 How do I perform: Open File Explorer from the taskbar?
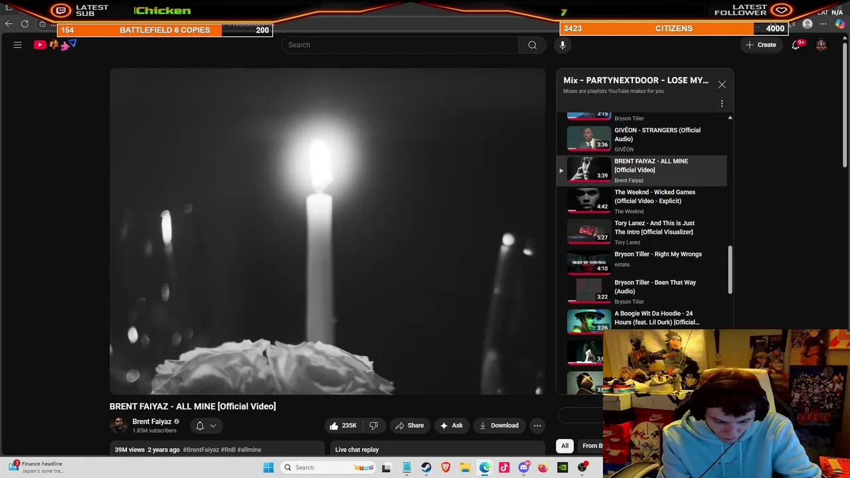(x=465, y=467)
